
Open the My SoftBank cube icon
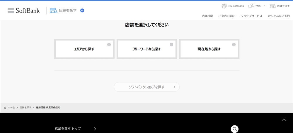tap(224, 6)
